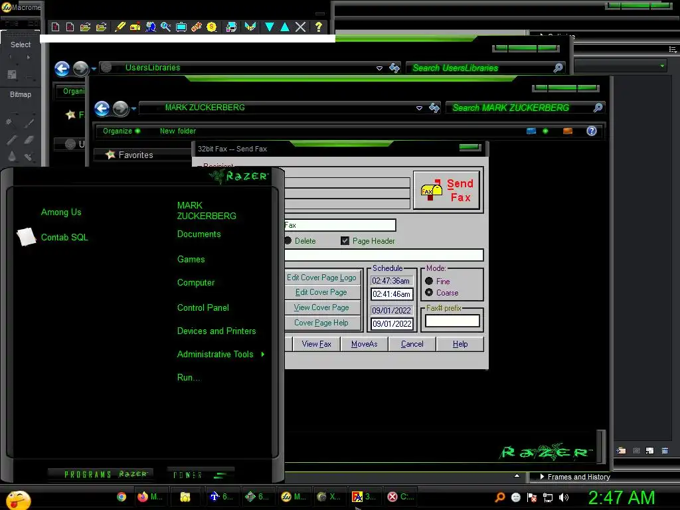
Task: Open Devices and Printers in Start menu
Action: pos(216,331)
